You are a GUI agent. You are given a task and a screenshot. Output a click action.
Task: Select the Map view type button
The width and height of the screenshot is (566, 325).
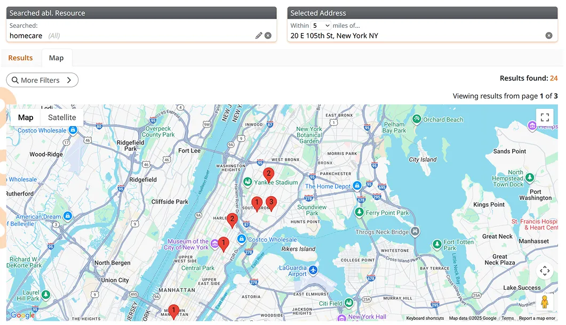(x=26, y=117)
